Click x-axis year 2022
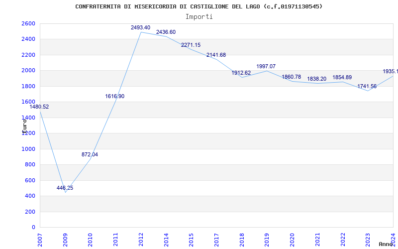The width and height of the screenshot is (398, 249). [343, 241]
